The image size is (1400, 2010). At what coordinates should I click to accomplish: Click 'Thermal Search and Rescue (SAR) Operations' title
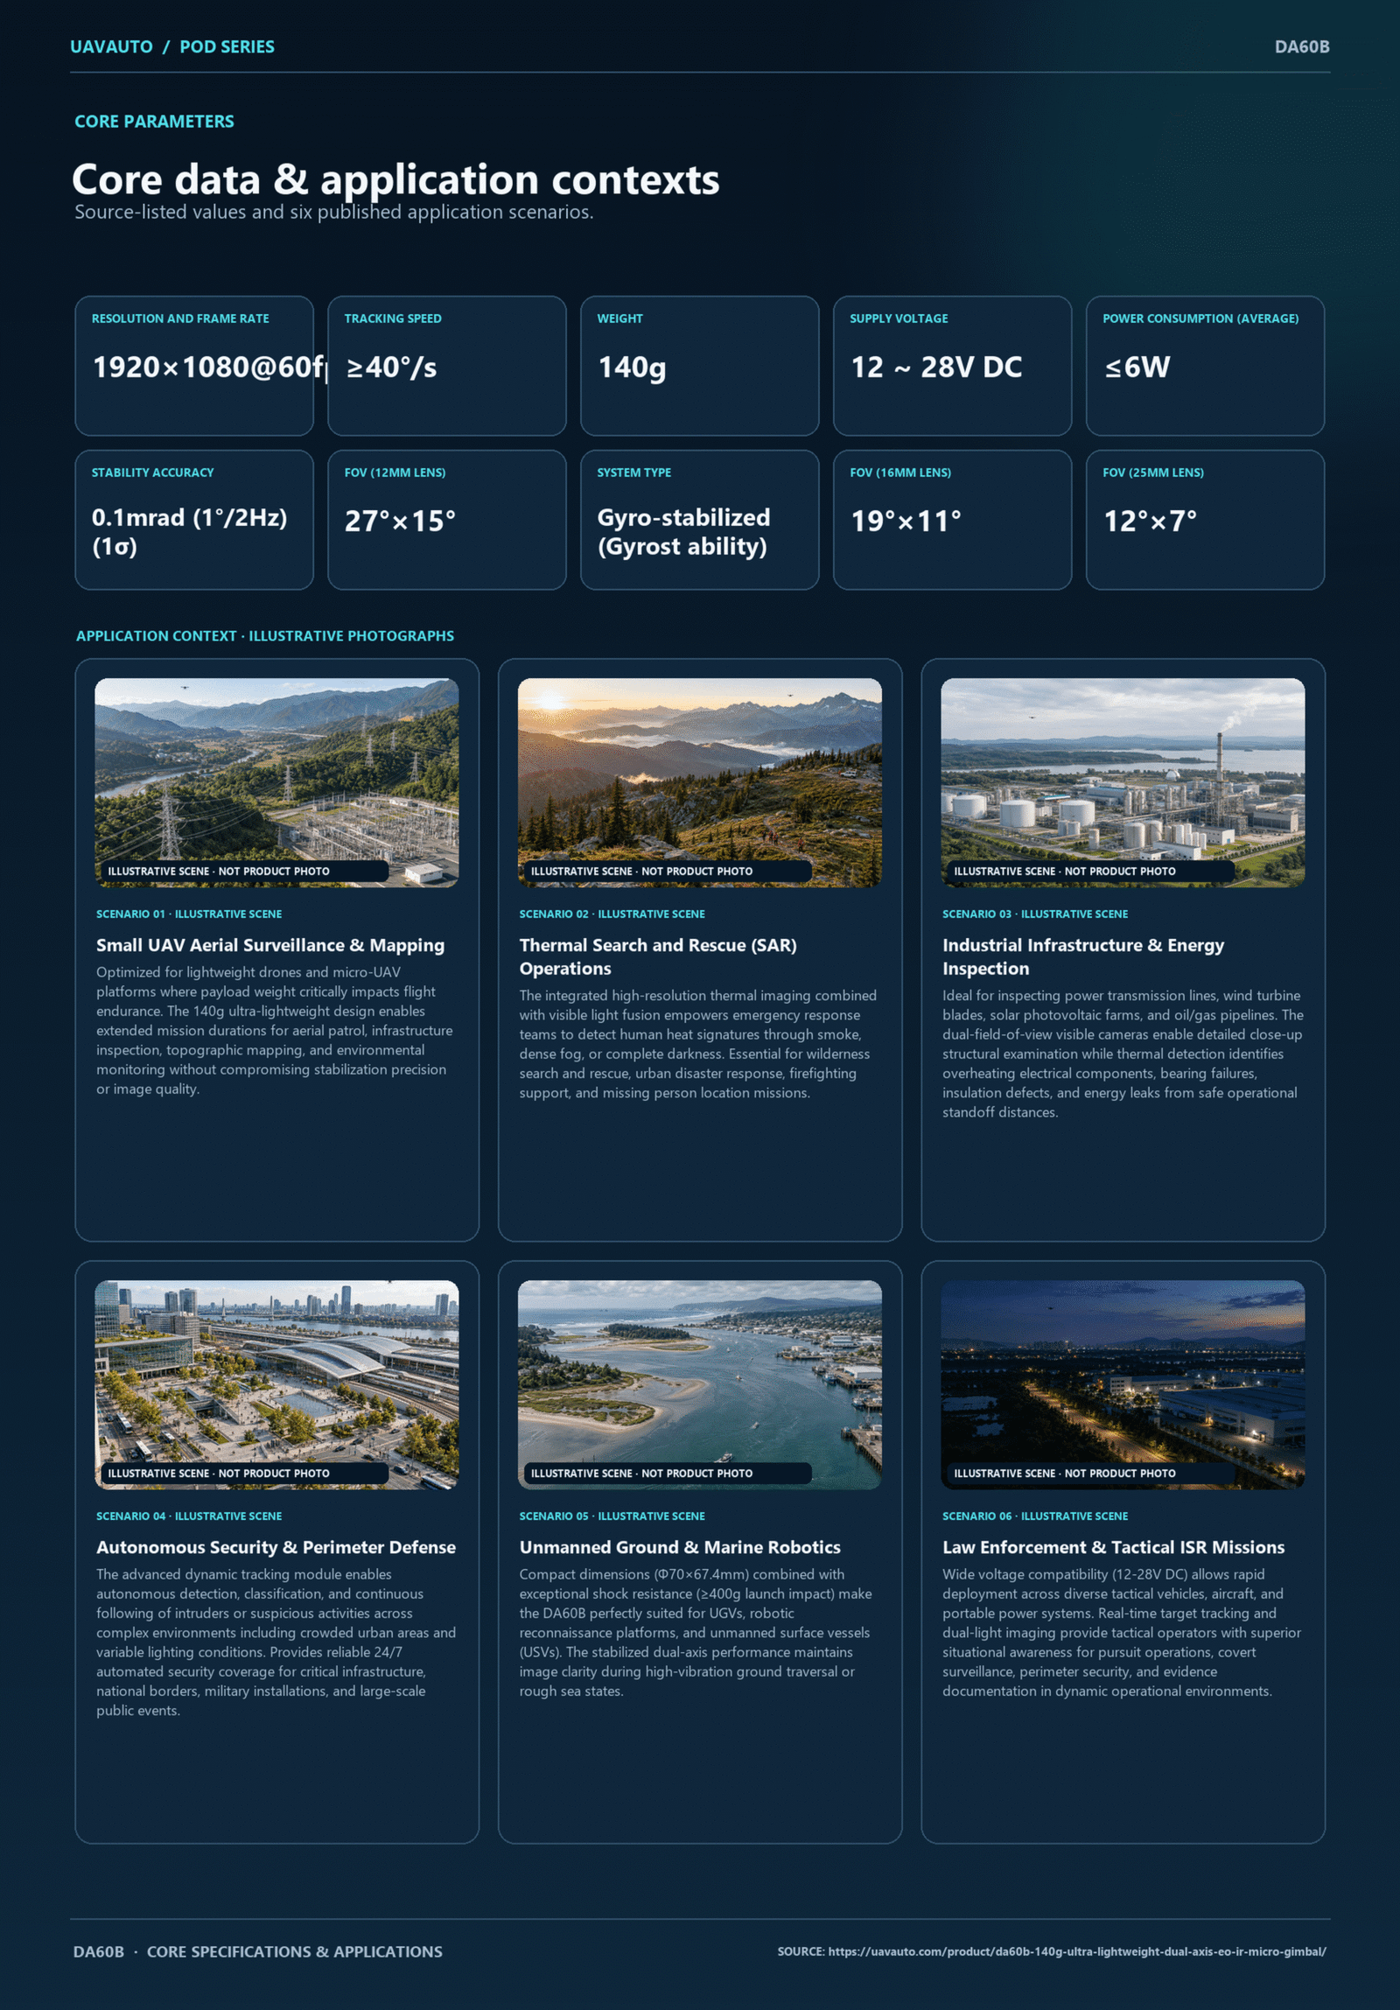[657, 956]
